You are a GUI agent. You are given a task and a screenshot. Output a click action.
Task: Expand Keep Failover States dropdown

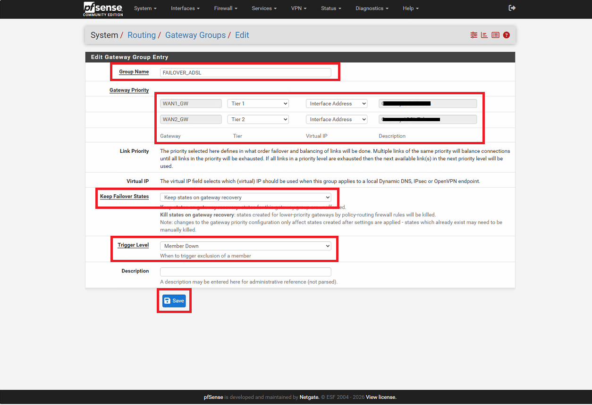point(245,198)
